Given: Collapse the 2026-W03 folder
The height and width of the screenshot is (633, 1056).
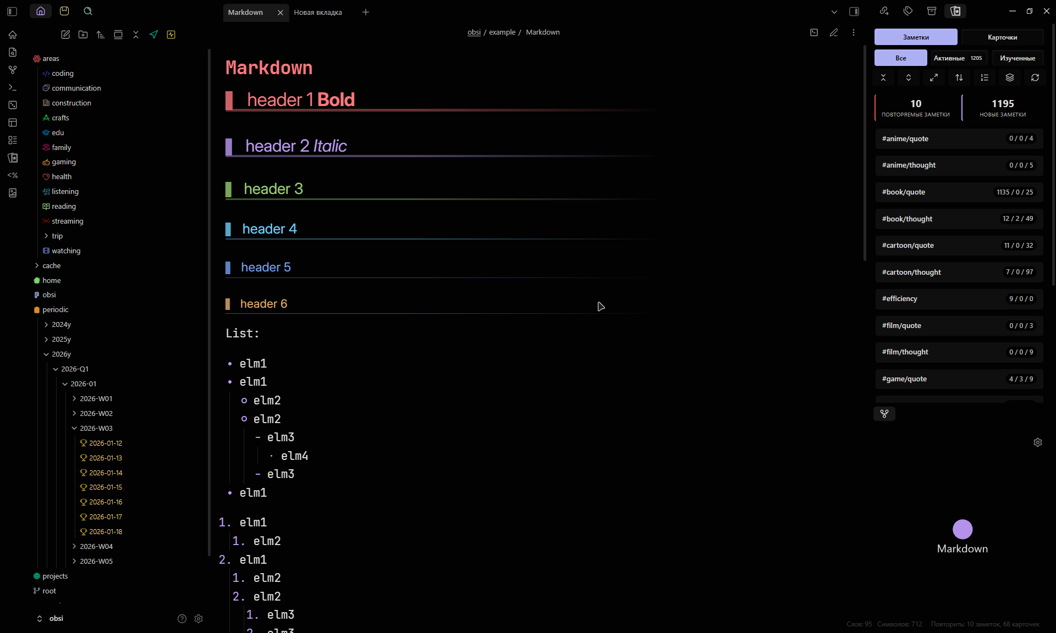Looking at the screenshot, I should pyautogui.click(x=74, y=428).
